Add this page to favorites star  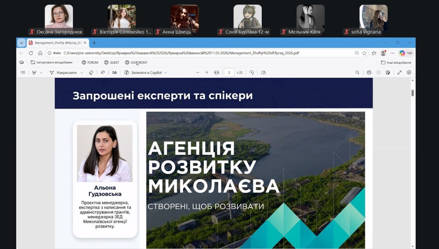pyautogui.click(x=364, y=53)
